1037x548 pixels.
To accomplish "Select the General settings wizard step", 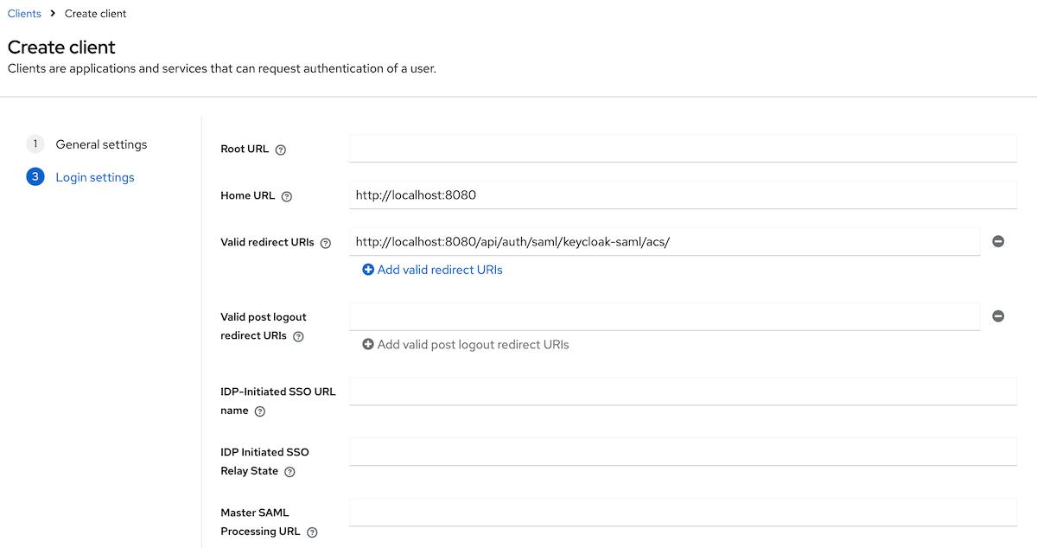I will point(101,144).
